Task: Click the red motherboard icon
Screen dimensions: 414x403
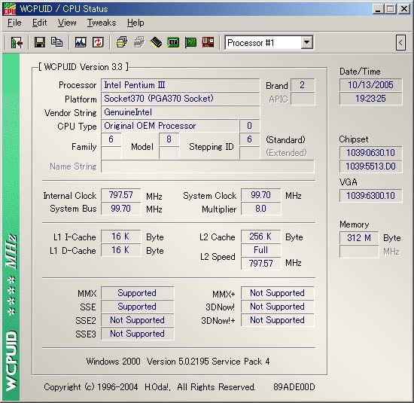Action: tap(208, 42)
